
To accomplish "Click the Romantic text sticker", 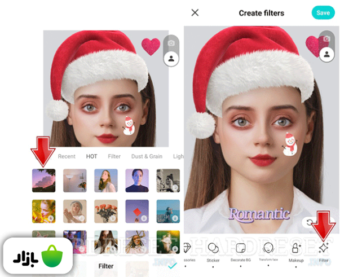I will 259,214.
